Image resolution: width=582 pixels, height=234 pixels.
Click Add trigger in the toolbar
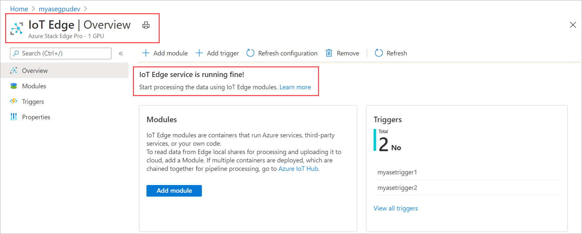(217, 53)
